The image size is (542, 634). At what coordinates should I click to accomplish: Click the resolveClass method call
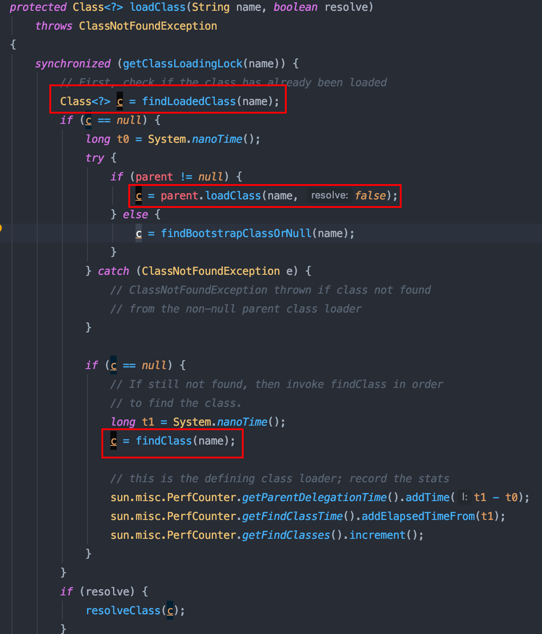(123, 611)
